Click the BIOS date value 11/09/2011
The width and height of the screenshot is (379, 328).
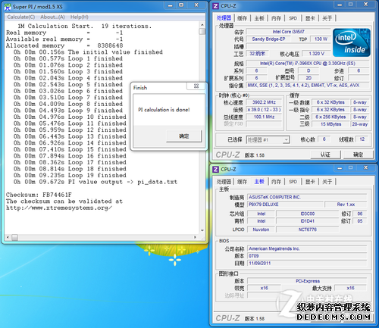tap(307, 263)
